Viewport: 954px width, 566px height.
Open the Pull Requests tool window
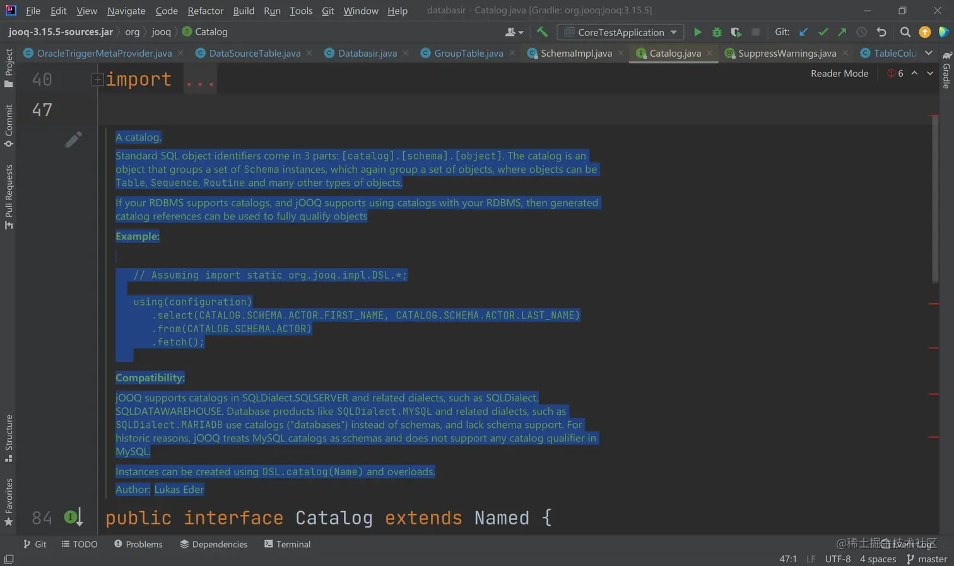tap(9, 197)
